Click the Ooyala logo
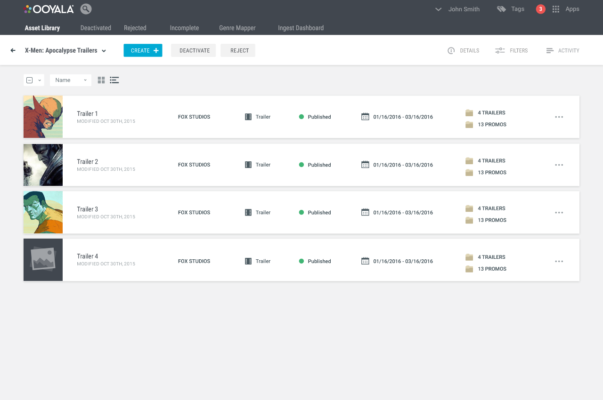This screenshot has width=603, height=400. [x=49, y=9]
